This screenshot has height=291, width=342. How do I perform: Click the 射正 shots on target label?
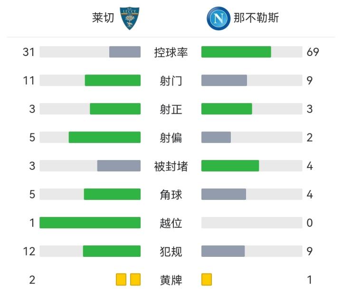[171, 109]
